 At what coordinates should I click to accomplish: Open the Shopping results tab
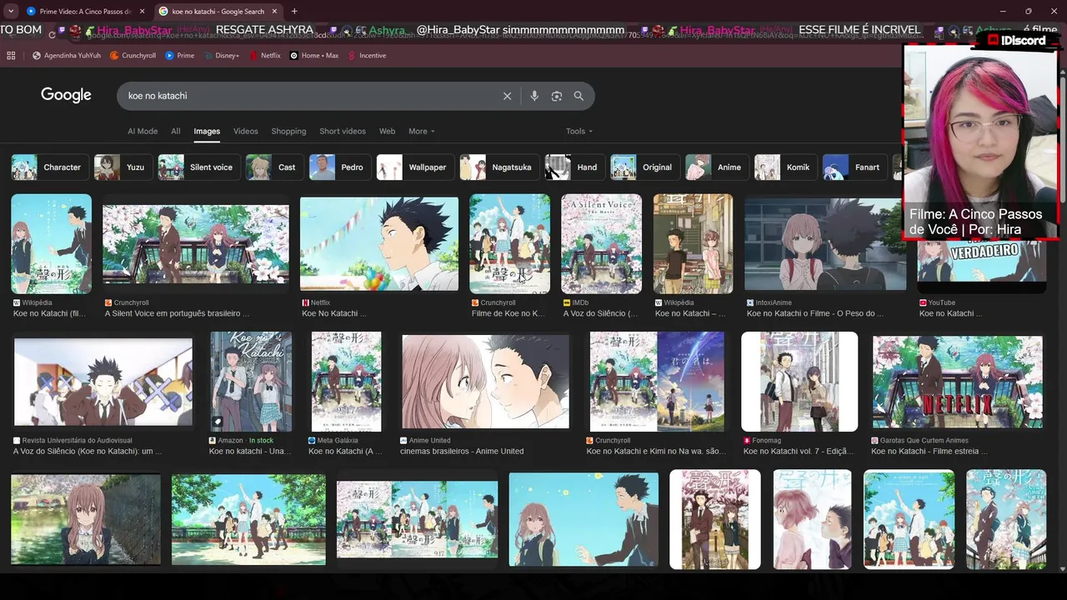[289, 132]
